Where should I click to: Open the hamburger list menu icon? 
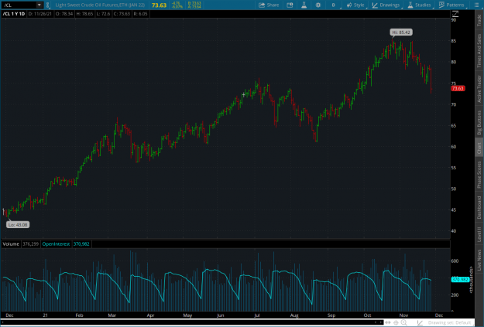pos(477,5)
